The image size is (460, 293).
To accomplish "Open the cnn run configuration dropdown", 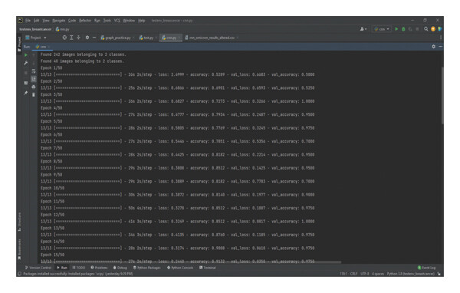I will [381, 29].
